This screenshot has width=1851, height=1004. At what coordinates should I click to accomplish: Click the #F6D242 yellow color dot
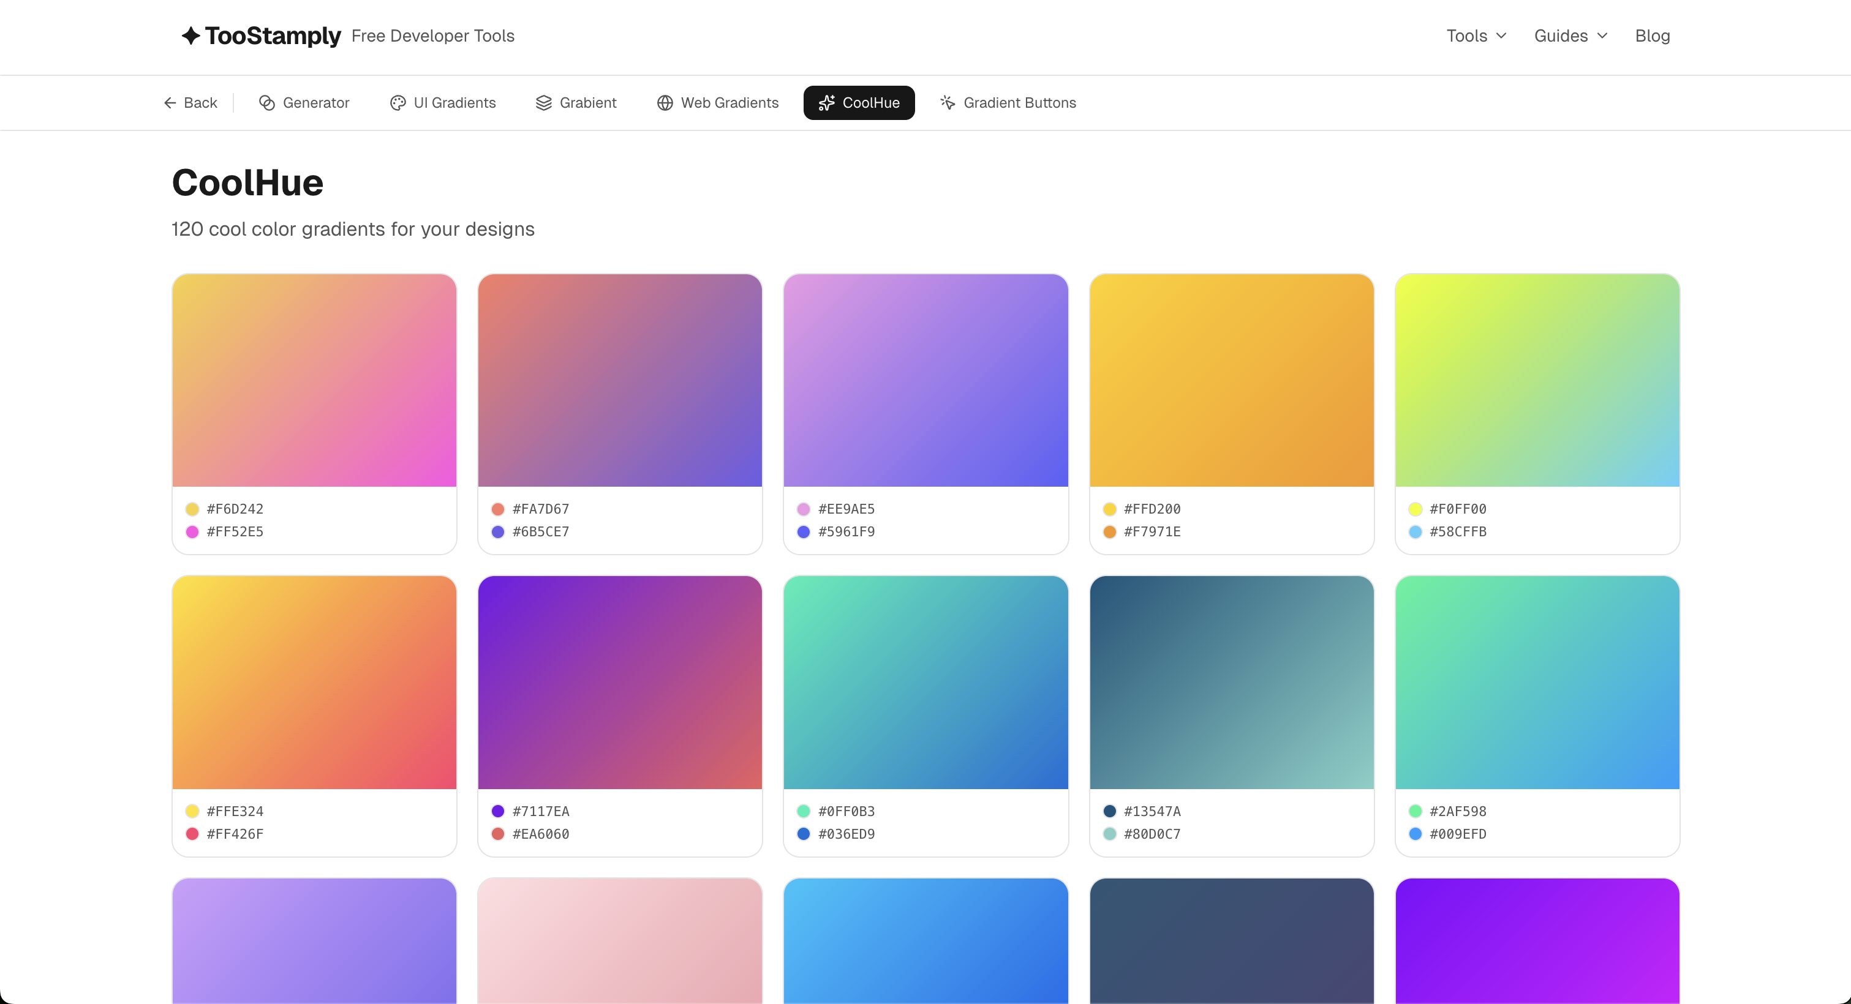pyautogui.click(x=192, y=509)
